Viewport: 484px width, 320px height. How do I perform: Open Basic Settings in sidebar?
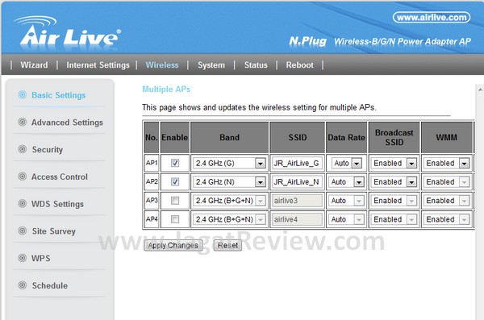click(x=59, y=95)
